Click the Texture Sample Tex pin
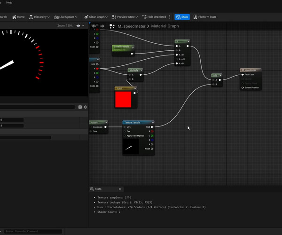The image size is (282, 235). pyautogui.click(x=125, y=131)
